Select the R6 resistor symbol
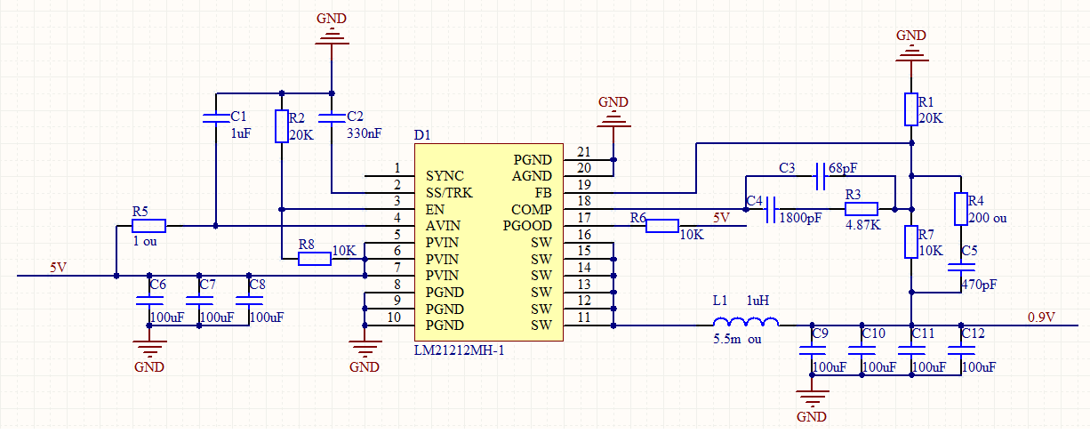 (662, 226)
